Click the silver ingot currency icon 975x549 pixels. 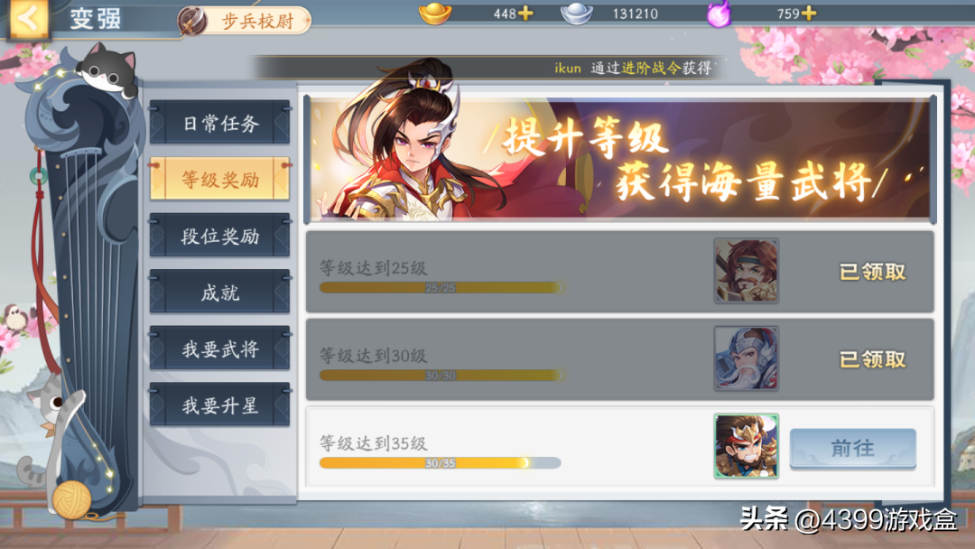[576, 13]
